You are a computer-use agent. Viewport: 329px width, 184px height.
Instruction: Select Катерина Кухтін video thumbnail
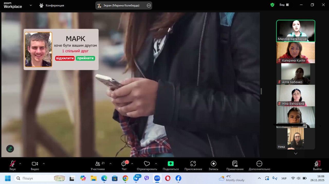pyautogui.click(x=296, y=52)
